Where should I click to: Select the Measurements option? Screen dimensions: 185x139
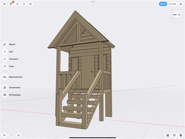tap(5, 77)
